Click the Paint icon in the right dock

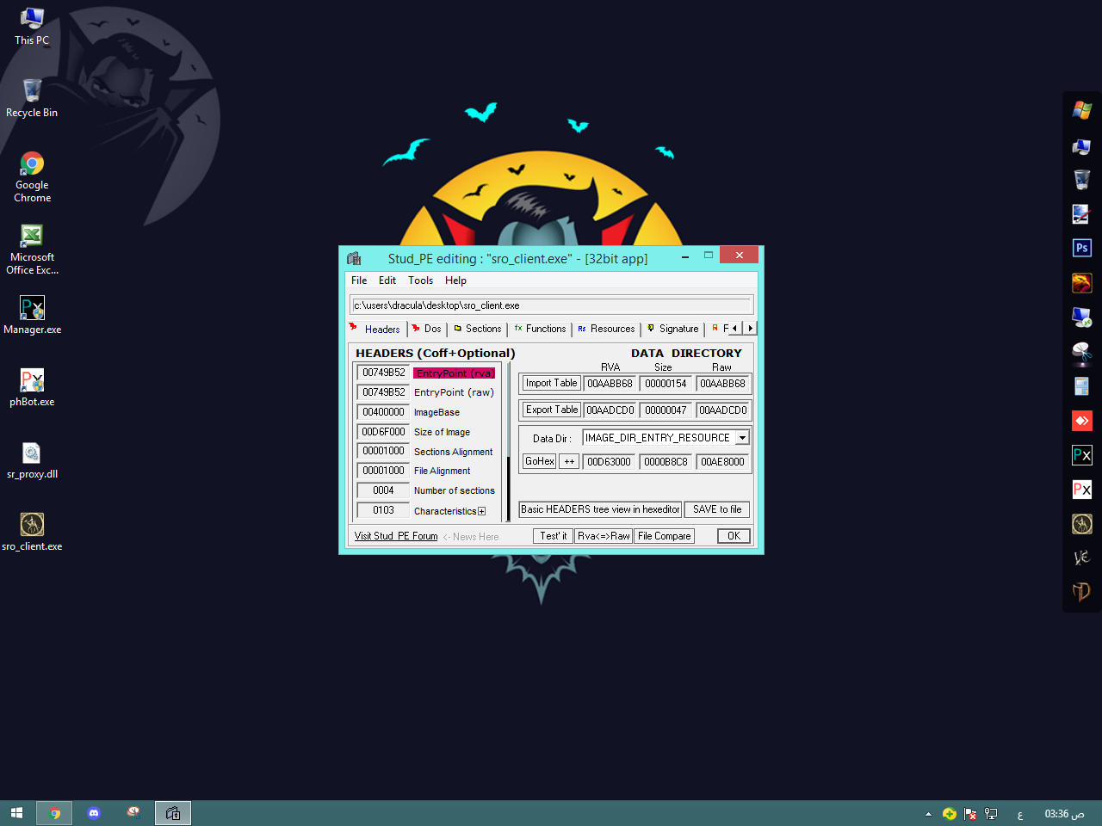click(x=1082, y=213)
